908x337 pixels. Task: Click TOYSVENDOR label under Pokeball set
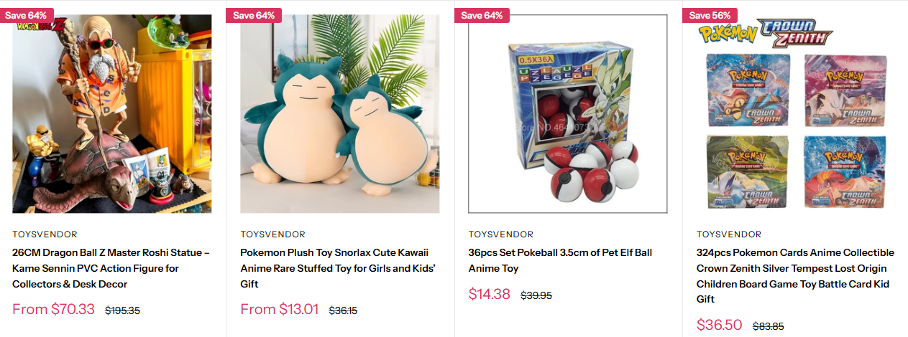tap(500, 234)
